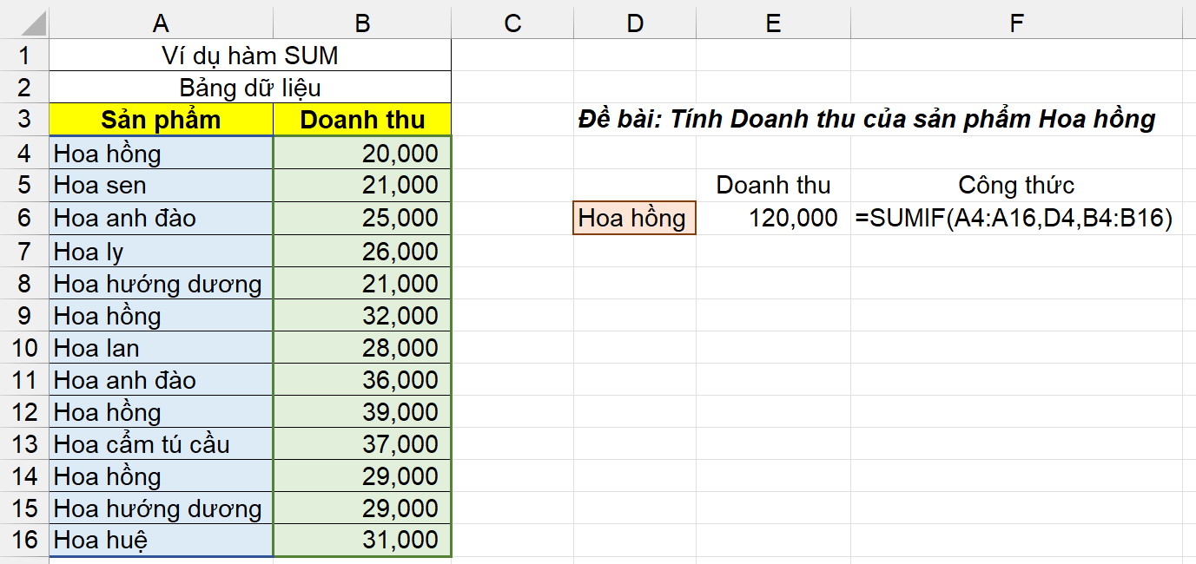The image size is (1196, 564).
Task: Select column F header
Action: pyautogui.click(x=1016, y=23)
